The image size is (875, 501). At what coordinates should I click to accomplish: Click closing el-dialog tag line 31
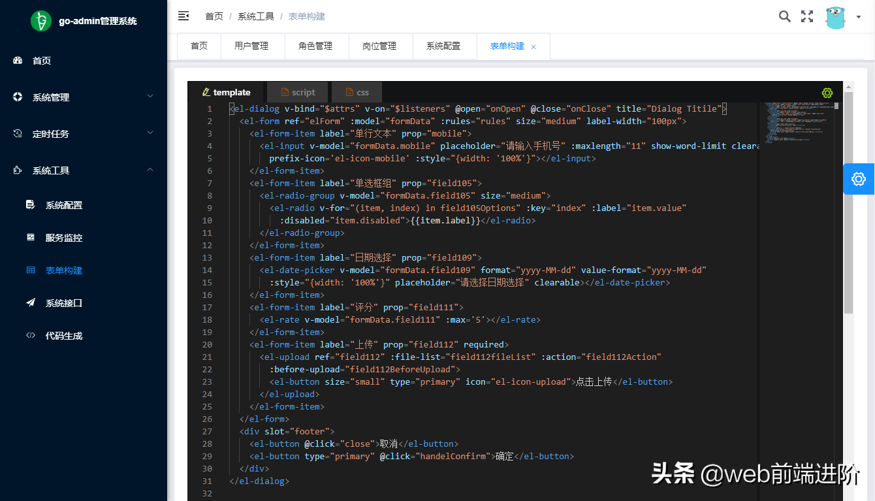click(x=259, y=481)
